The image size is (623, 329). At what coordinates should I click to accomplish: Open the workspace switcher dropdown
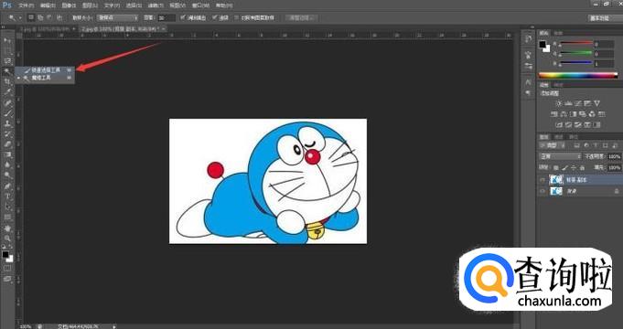point(604,18)
